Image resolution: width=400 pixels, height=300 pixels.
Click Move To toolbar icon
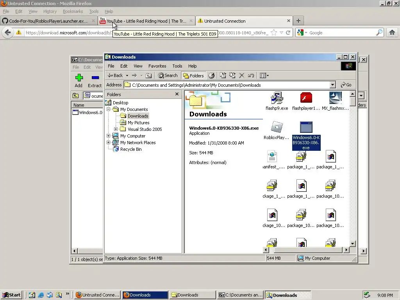223,75
